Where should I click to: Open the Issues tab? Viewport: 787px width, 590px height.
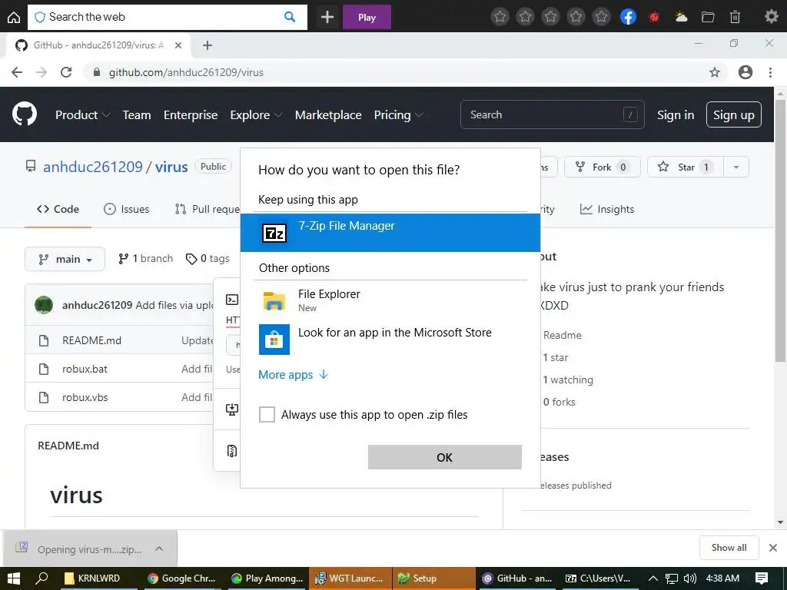point(127,209)
